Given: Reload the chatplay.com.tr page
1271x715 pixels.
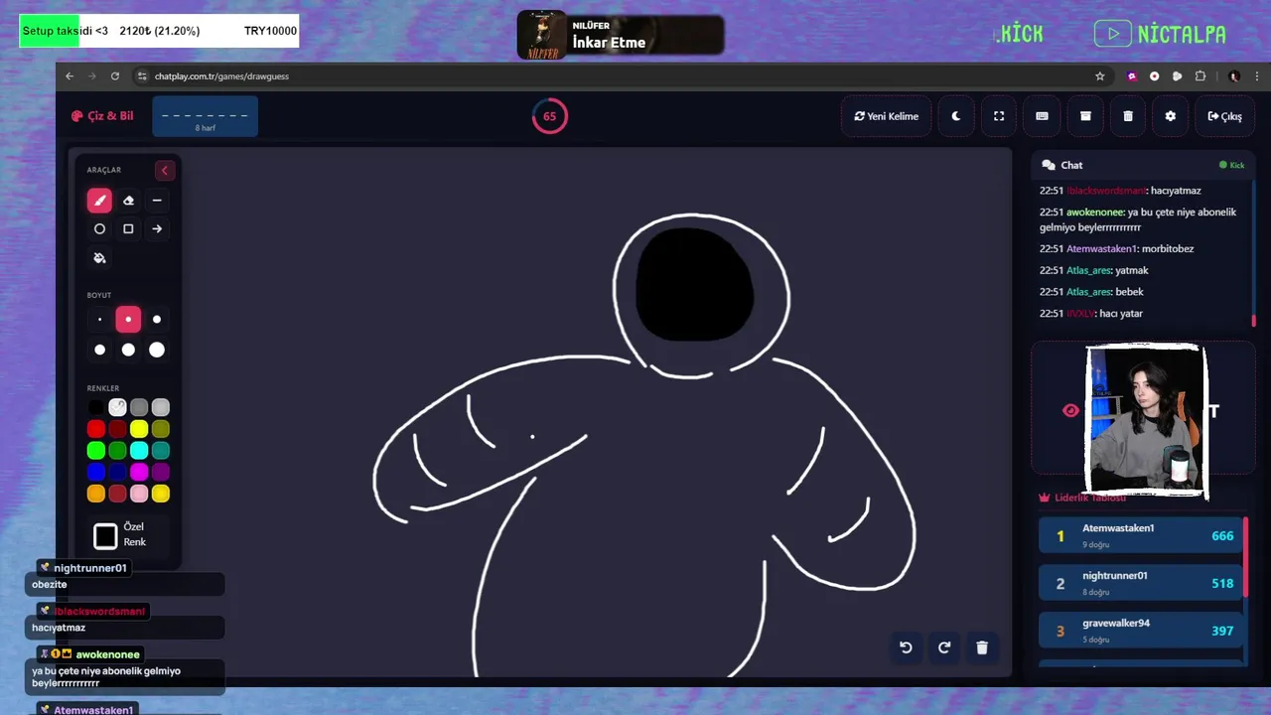Looking at the screenshot, I should click(x=115, y=76).
